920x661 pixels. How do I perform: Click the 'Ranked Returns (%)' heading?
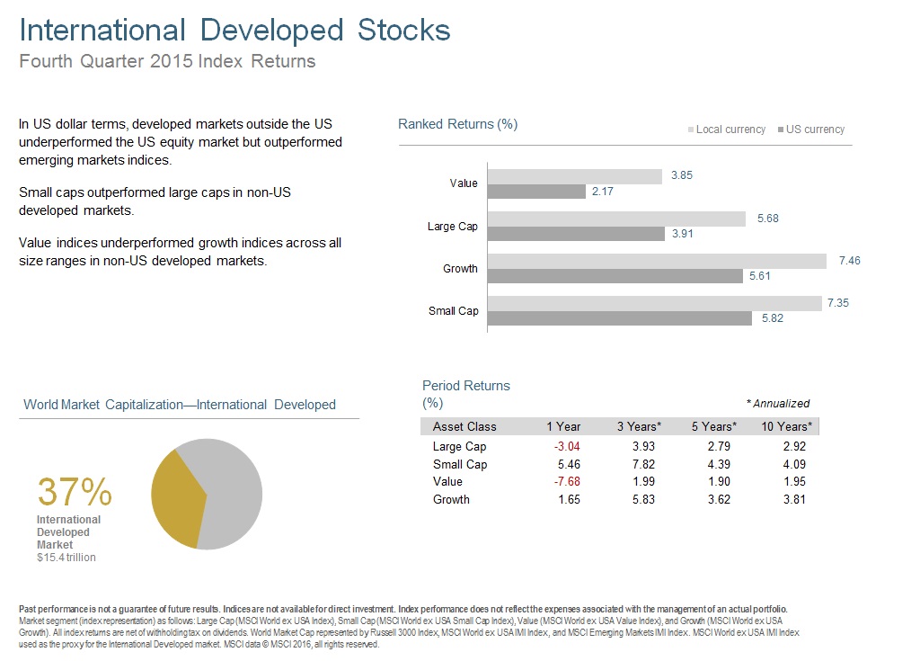pyautogui.click(x=457, y=124)
